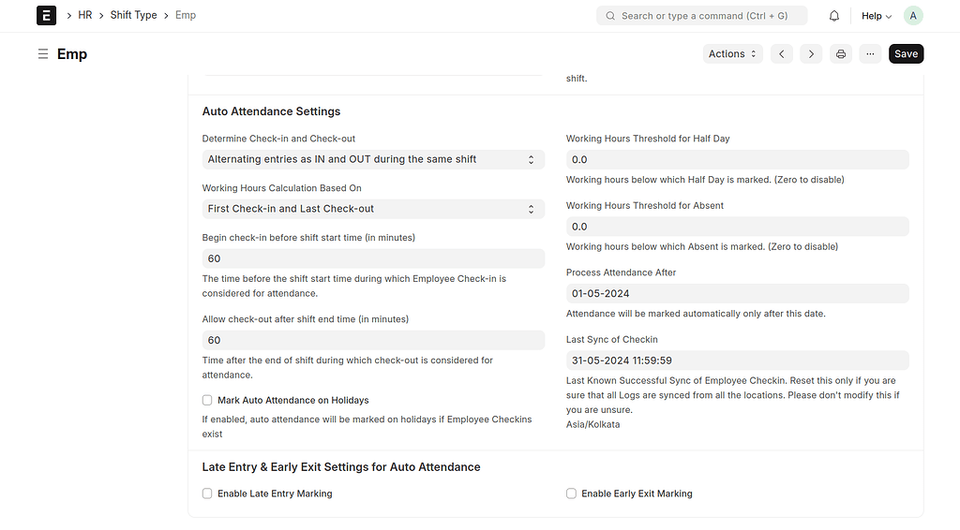Open the Help menu

click(877, 16)
